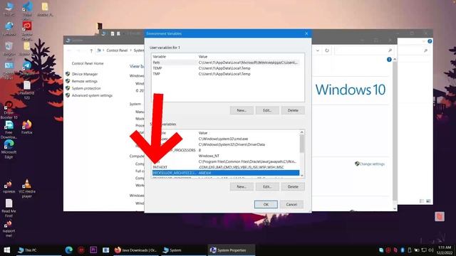Switch to the System taskbar item
Viewport: 456px width, 256px height.
pyautogui.click(x=184, y=250)
